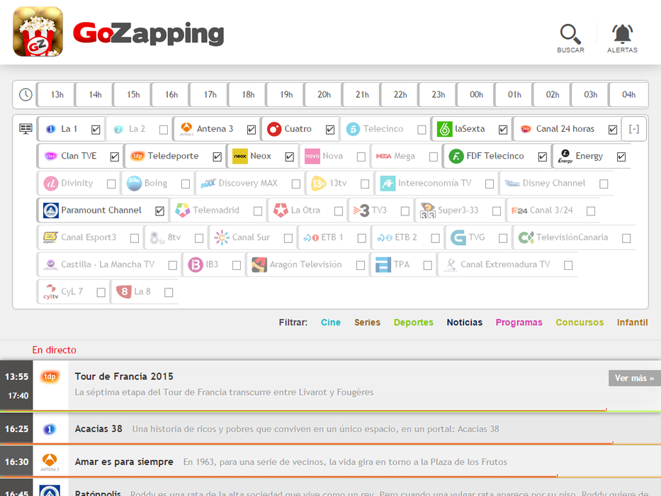Click the Cuatro channel logo
Screen dimensions: 661x496
pos(274,129)
